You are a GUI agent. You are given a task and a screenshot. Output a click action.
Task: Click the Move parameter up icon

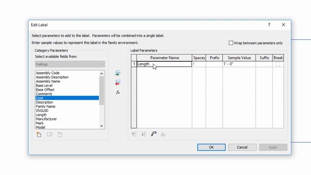tap(135, 134)
